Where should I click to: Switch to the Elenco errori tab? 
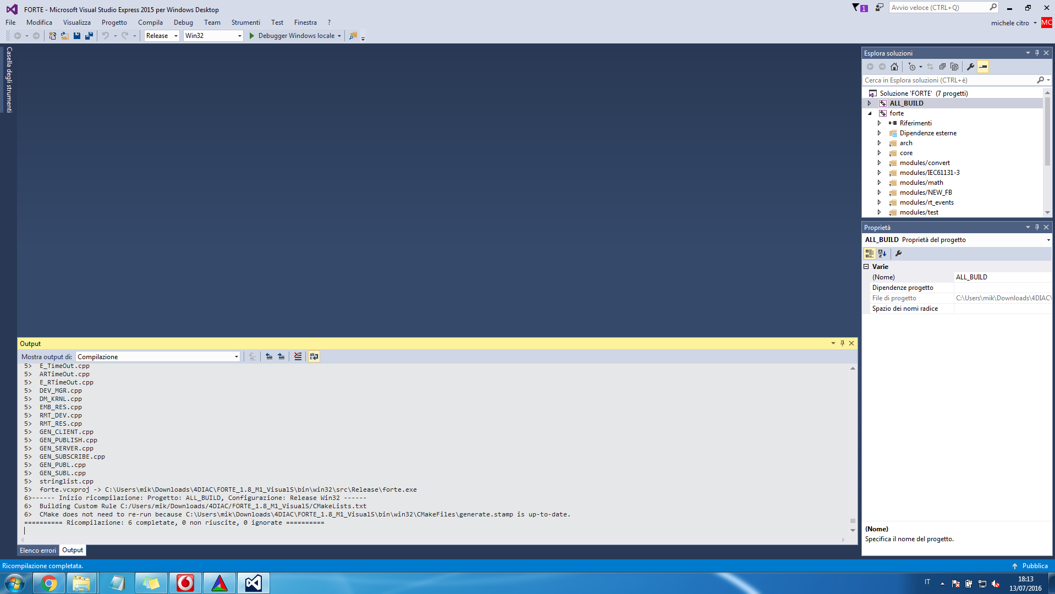38,551
